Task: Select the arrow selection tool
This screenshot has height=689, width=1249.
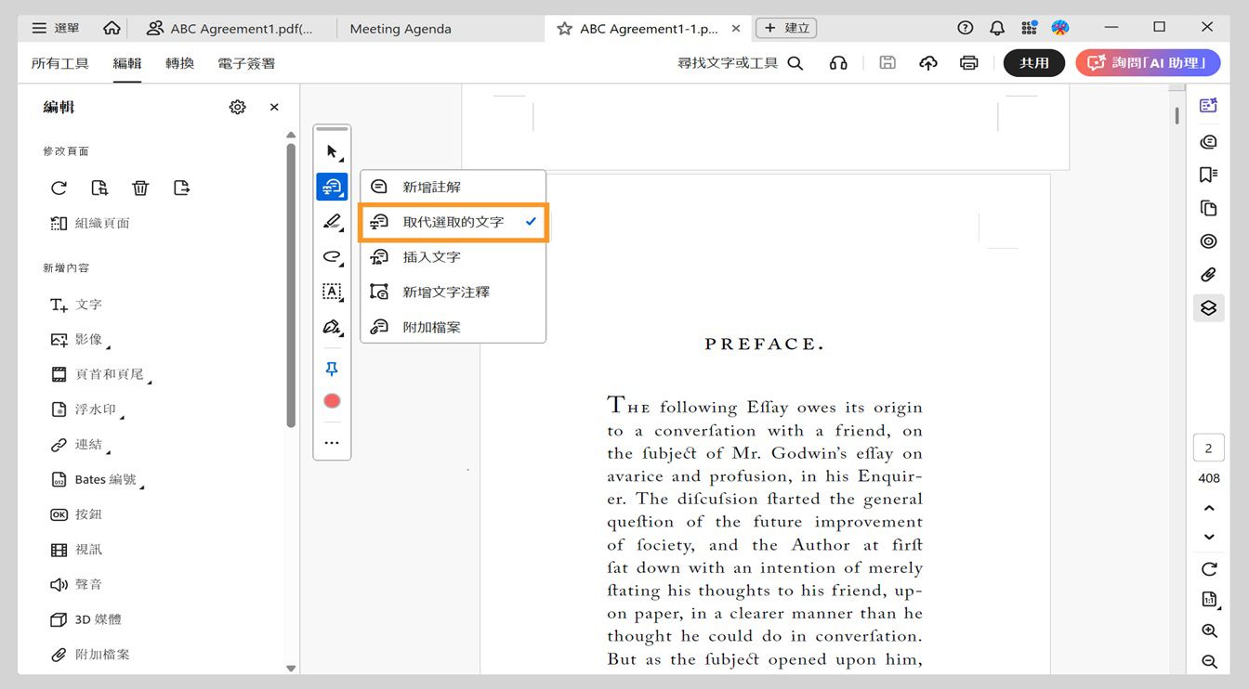Action: pos(332,150)
